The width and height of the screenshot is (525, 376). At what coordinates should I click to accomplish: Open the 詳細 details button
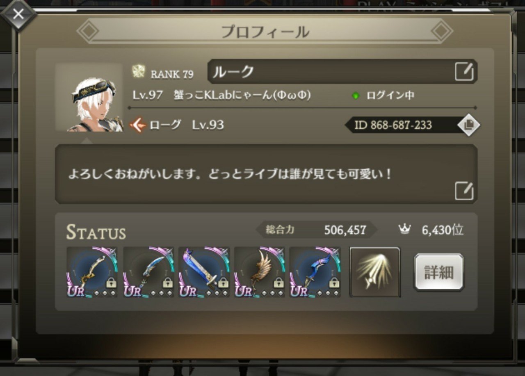pyautogui.click(x=439, y=272)
